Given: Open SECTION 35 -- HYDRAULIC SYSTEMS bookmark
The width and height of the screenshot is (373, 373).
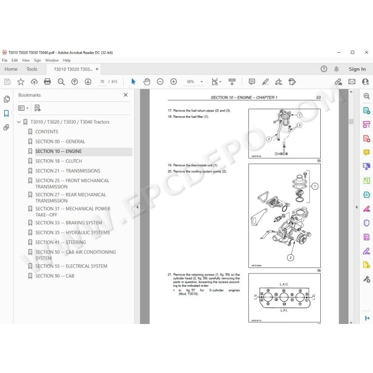Looking at the screenshot, I should pyautogui.click(x=72, y=232).
